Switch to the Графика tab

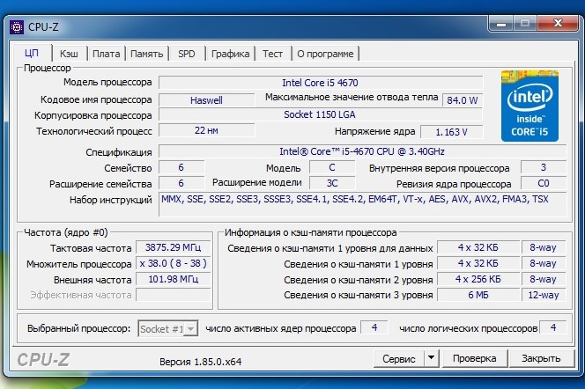point(230,54)
